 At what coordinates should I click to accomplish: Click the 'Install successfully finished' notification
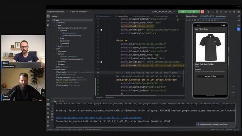click(x=216, y=124)
